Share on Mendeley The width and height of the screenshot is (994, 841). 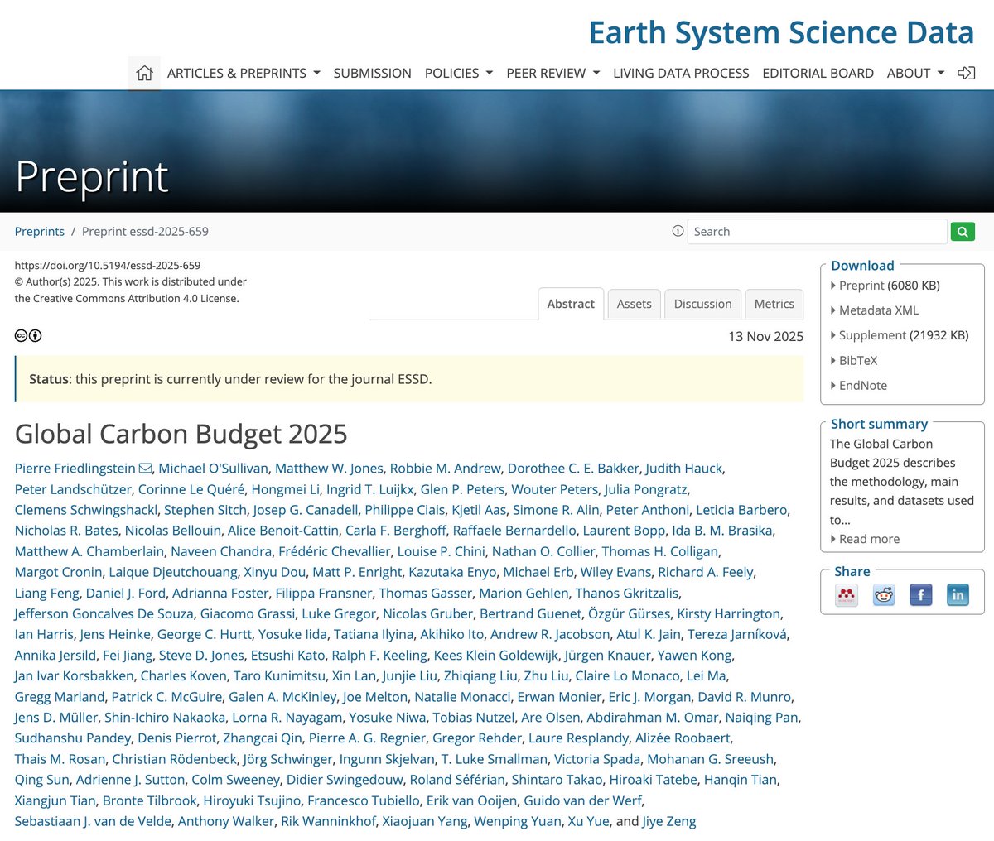[x=847, y=594]
